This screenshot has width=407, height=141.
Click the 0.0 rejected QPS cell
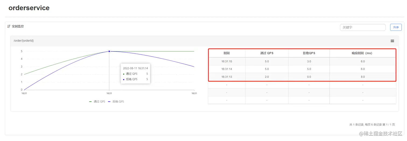point(309,77)
